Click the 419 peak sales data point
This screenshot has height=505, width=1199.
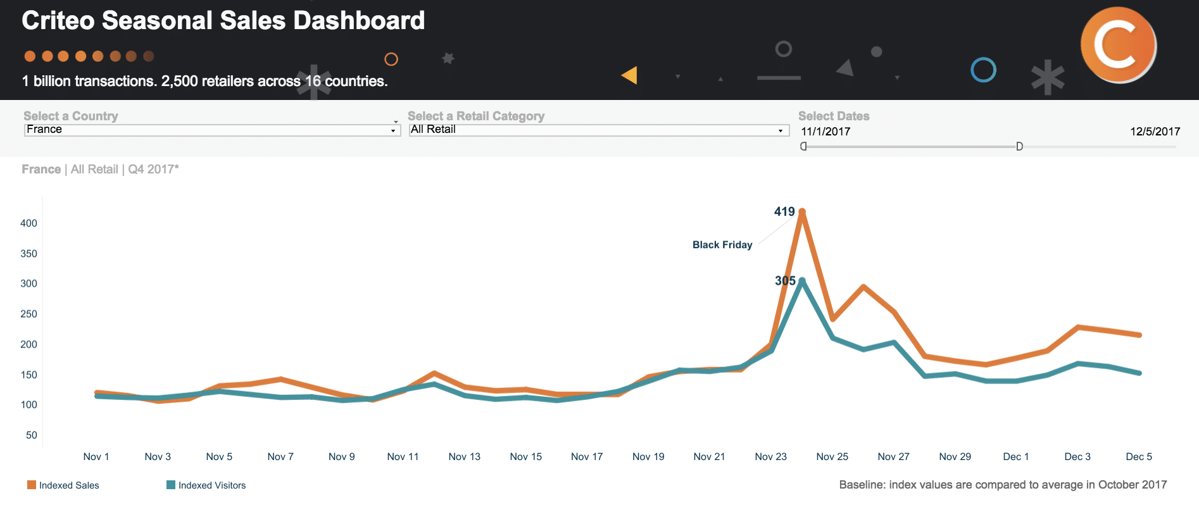(802, 211)
